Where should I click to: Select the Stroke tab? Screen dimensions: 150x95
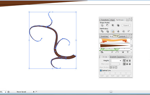[x=104, y=57]
